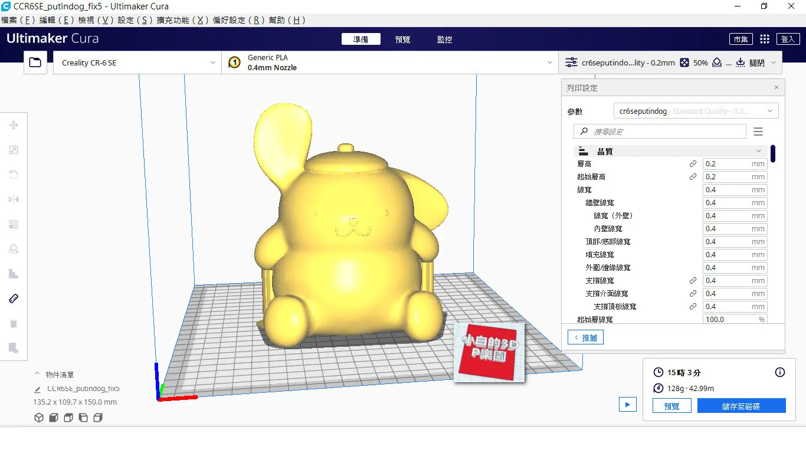Switch to the 監控 stage tab
Image resolution: width=806 pixels, height=453 pixels.
tap(445, 39)
